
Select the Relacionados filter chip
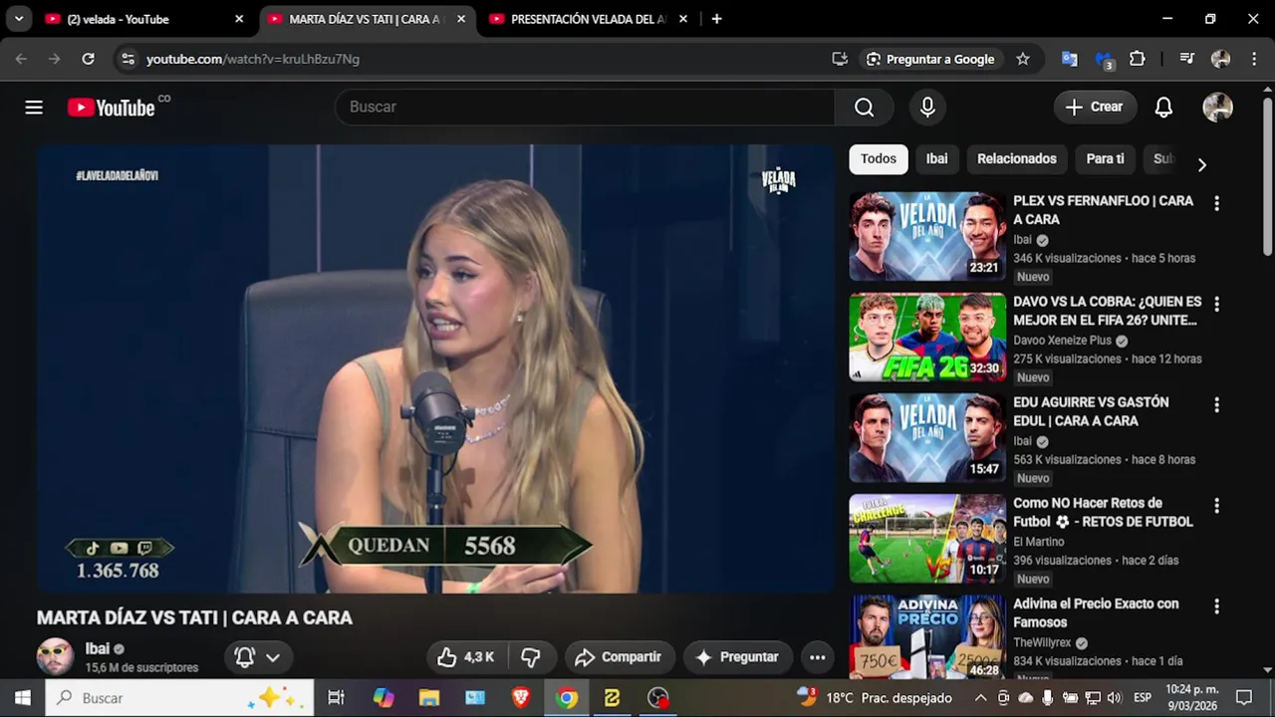[x=1016, y=158]
